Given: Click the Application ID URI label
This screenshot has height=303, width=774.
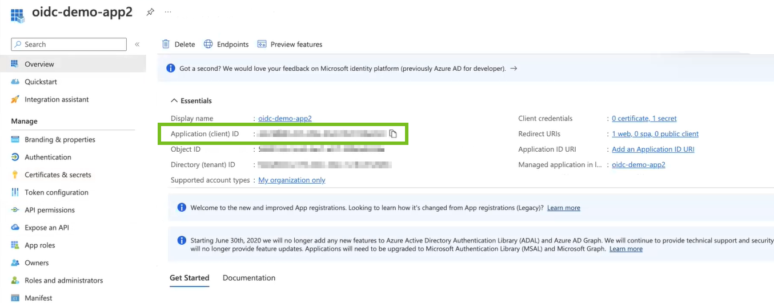Looking at the screenshot, I should pos(547,149).
